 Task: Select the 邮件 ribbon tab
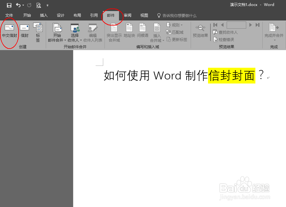pyautogui.click(x=111, y=15)
